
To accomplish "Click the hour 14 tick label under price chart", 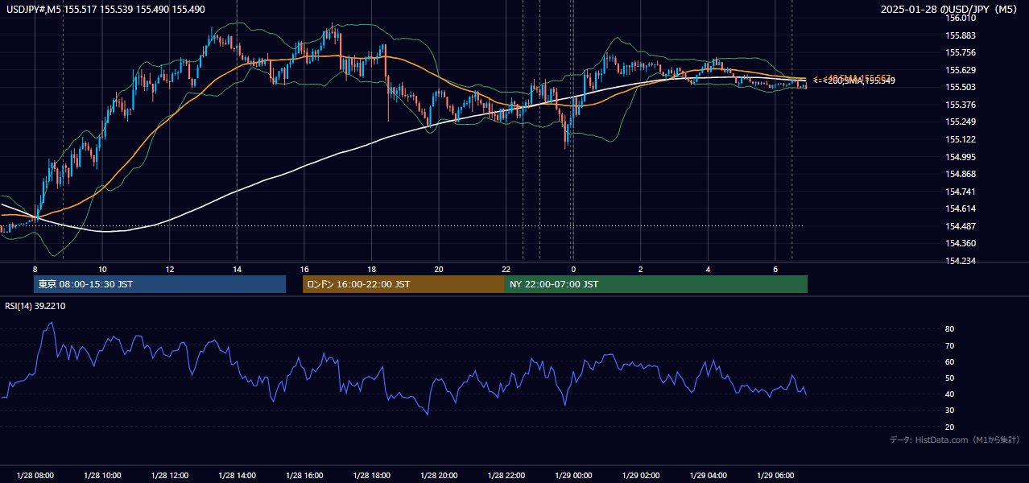I will 237,269.
